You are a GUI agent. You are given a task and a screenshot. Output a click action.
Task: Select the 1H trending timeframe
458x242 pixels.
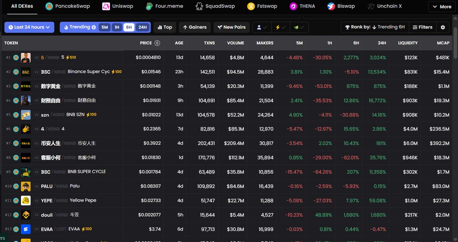click(117, 27)
